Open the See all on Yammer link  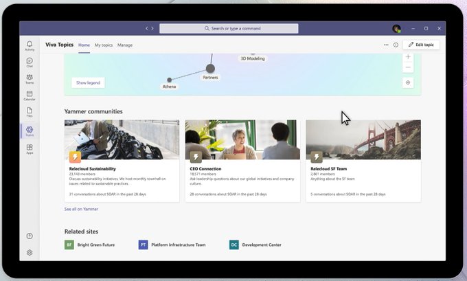click(81, 209)
